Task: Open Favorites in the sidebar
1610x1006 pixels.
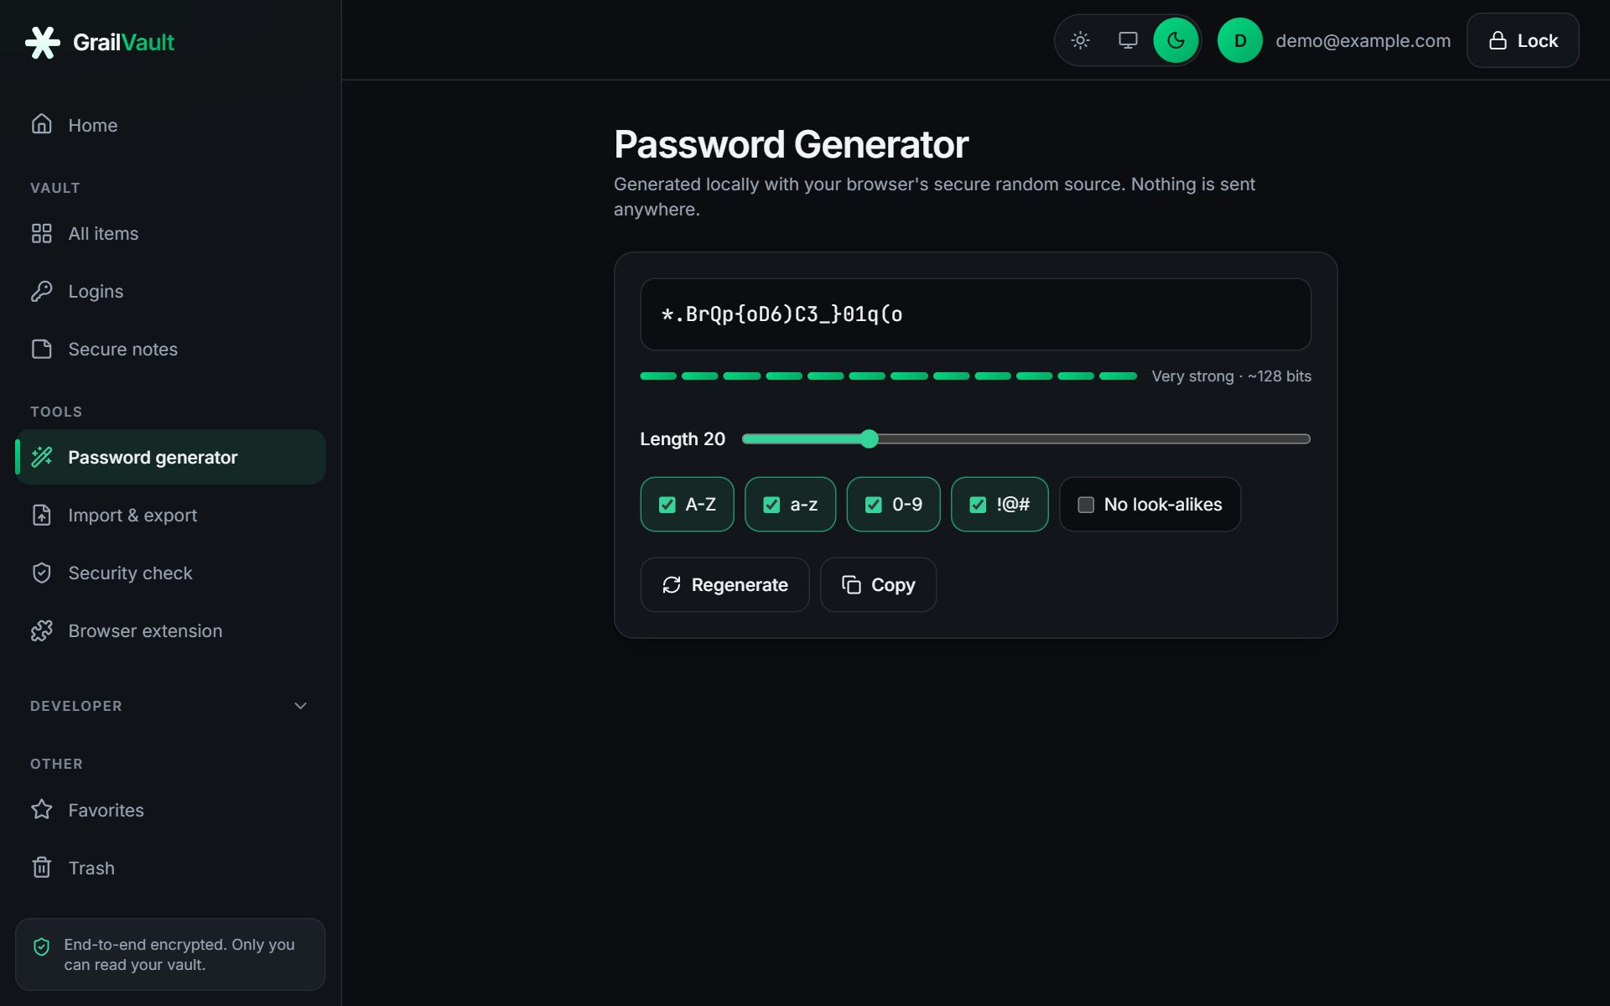Action: click(x=170, y=810)
